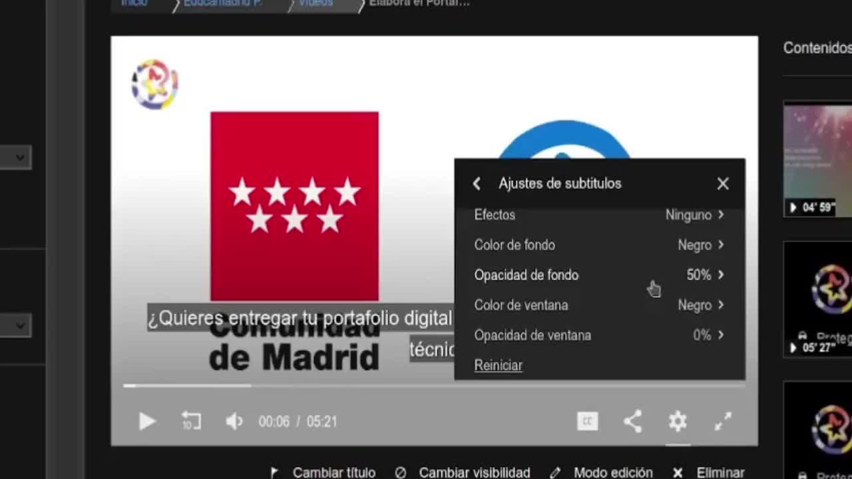
Task: Click the Videos breadcrumb link
Action: click(x=316, y=3)
